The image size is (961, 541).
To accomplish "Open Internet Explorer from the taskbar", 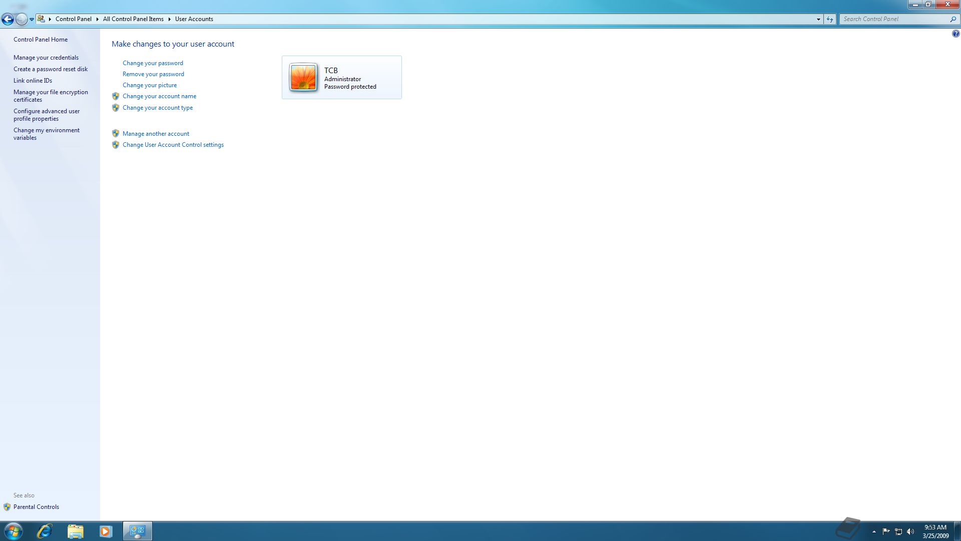I will coord(45,531).
